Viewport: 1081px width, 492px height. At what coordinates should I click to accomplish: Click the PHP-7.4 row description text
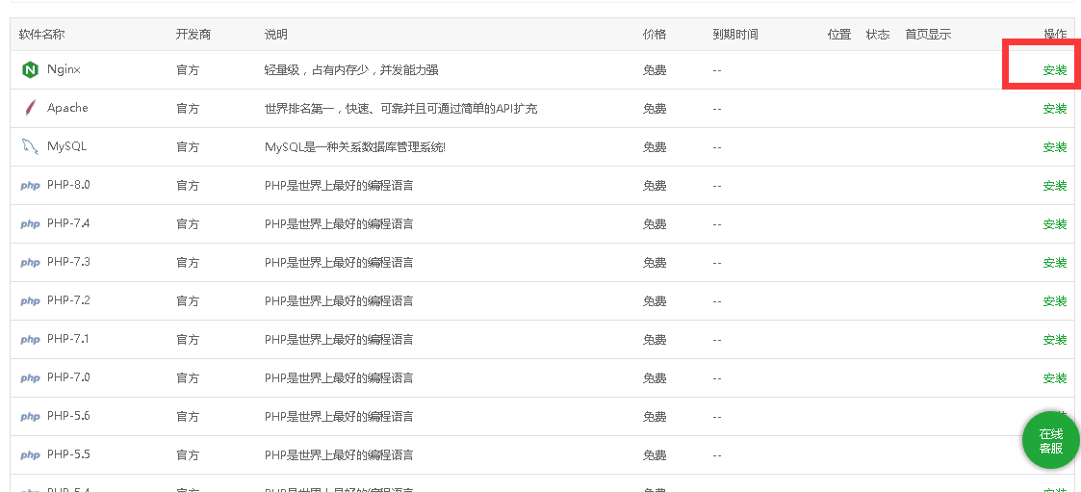coord(339,224)
